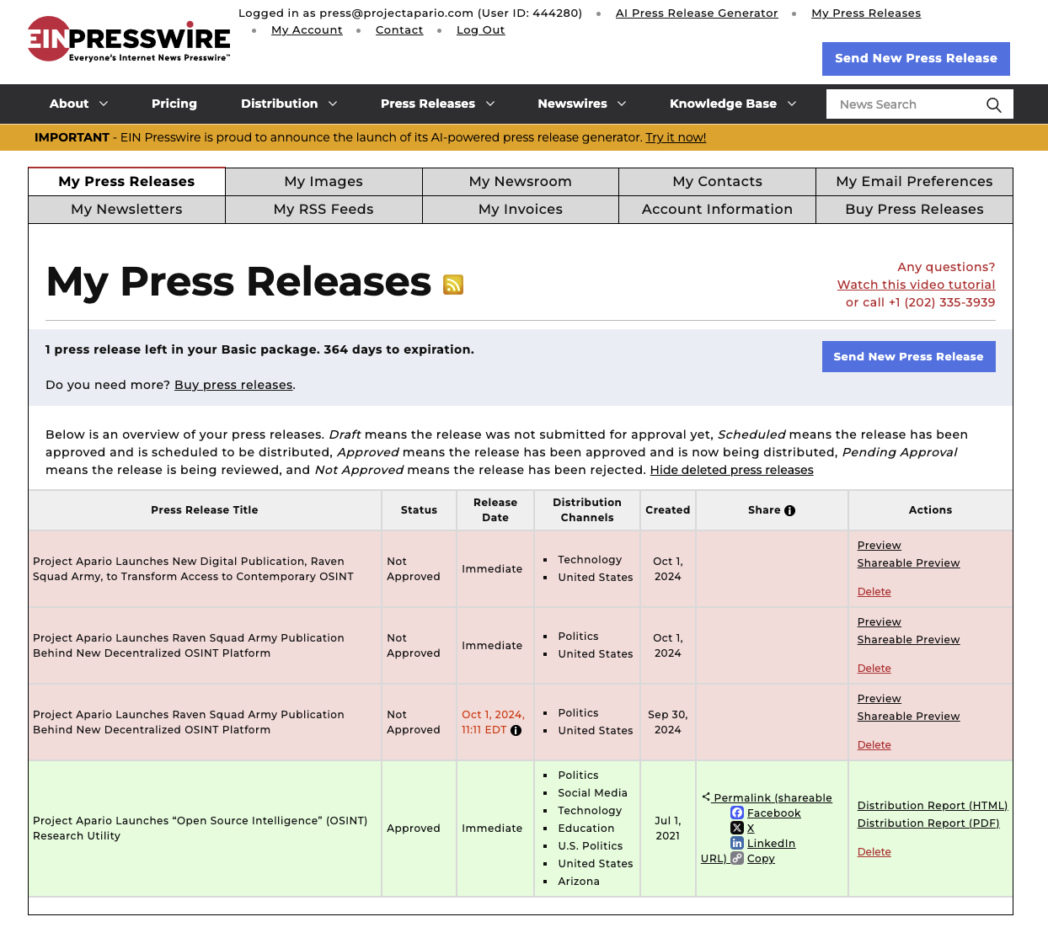Go to My Invoices tab
This screenshot has height=938, width=1048.
[521, 210]
